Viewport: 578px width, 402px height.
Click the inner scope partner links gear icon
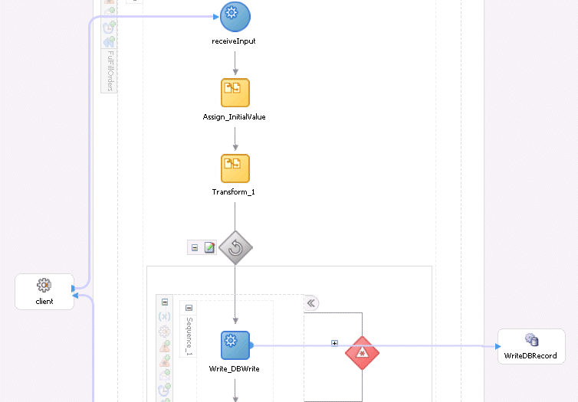[164, 332]
